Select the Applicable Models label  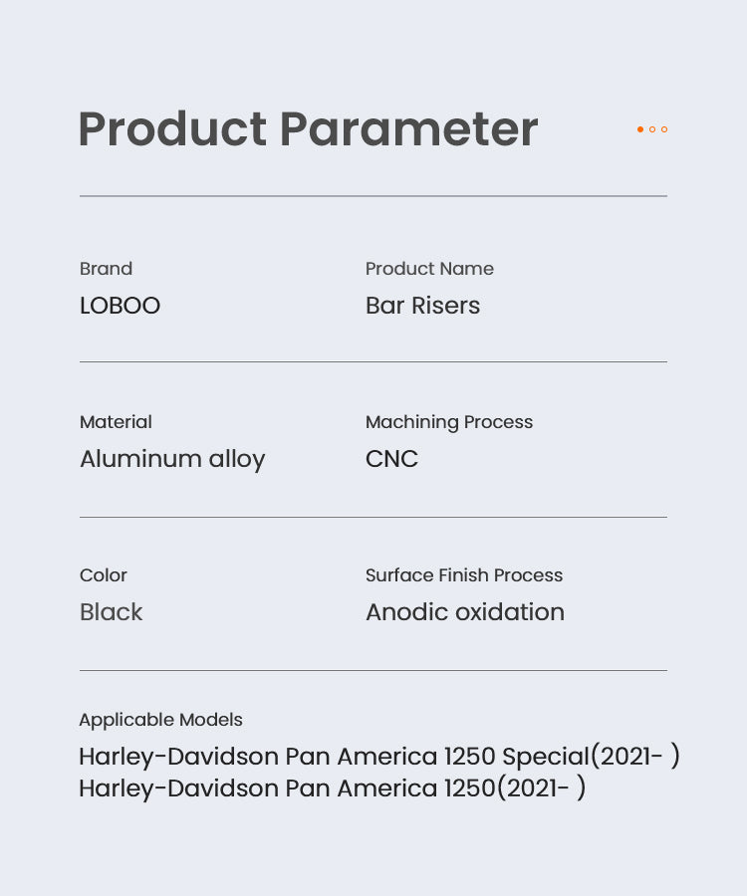(x=160, y=720)
